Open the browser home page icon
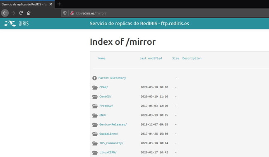The width and height of the screenshot is (269, 157). [29, 13]
